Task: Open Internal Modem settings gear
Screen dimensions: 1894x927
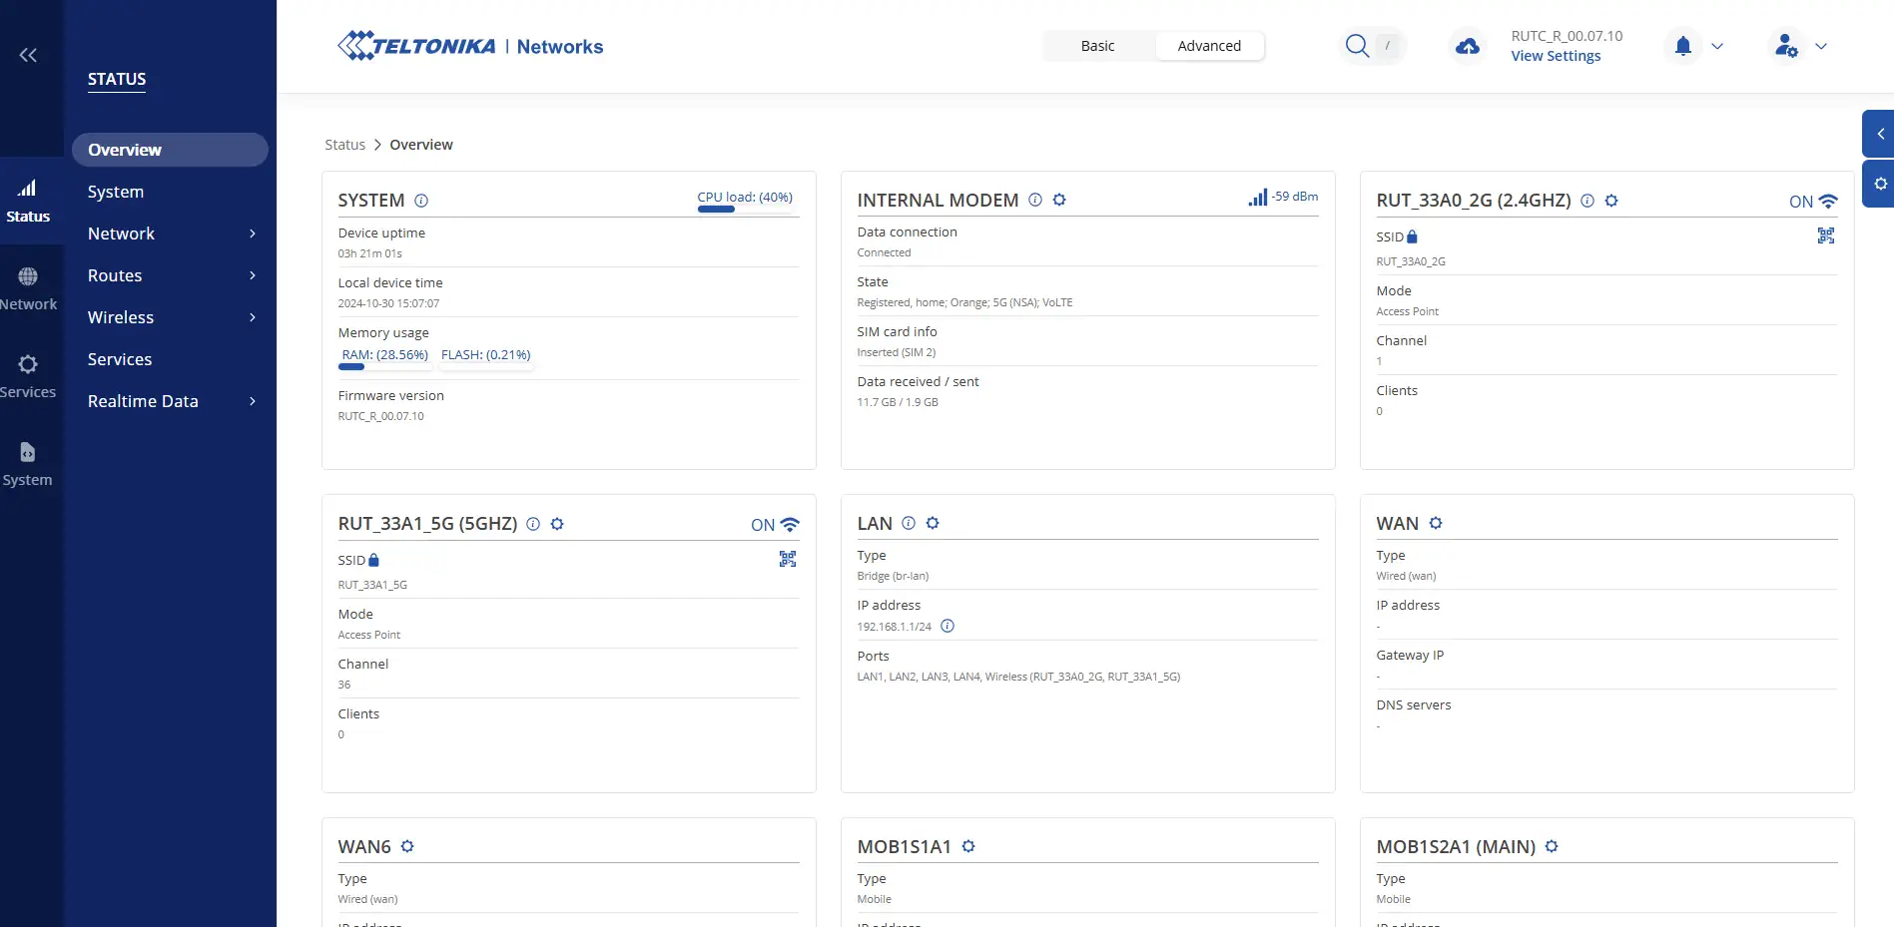Action: pos(1059,200)
